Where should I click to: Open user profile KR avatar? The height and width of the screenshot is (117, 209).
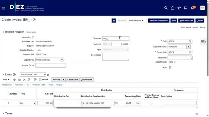point(202,8)
